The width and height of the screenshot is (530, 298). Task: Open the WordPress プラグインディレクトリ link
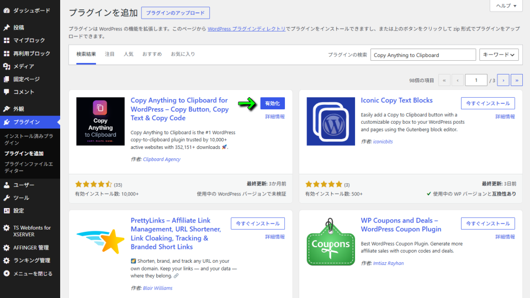[x=246, y=29]
